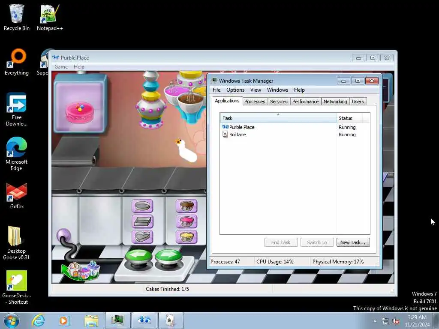Click CPU Usage: 14% status text
The width and height of the screenshot is (439, 329).
[x=275, y=262]
